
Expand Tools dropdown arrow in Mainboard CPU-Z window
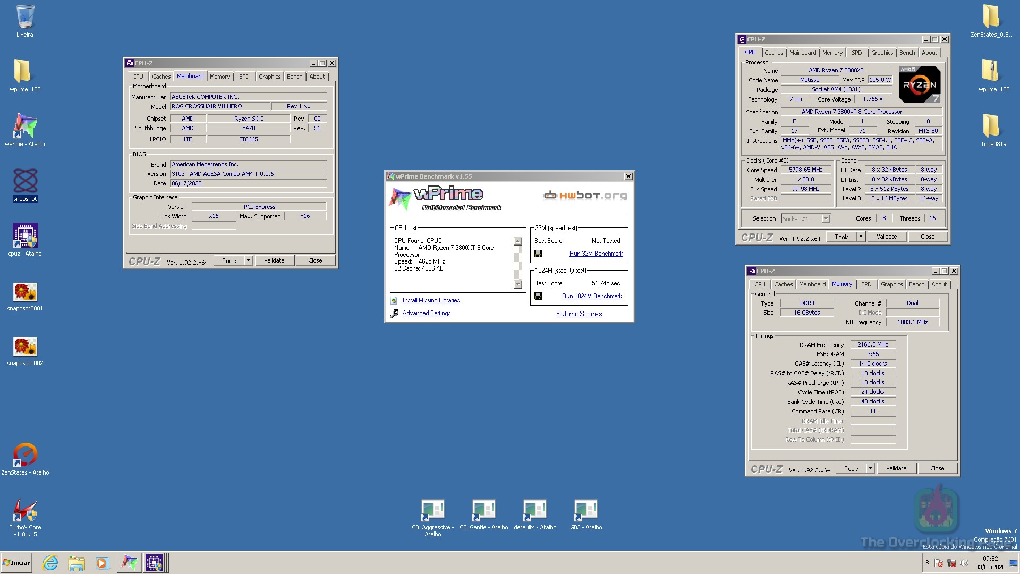pyautogui.click(x=248, y=260)
